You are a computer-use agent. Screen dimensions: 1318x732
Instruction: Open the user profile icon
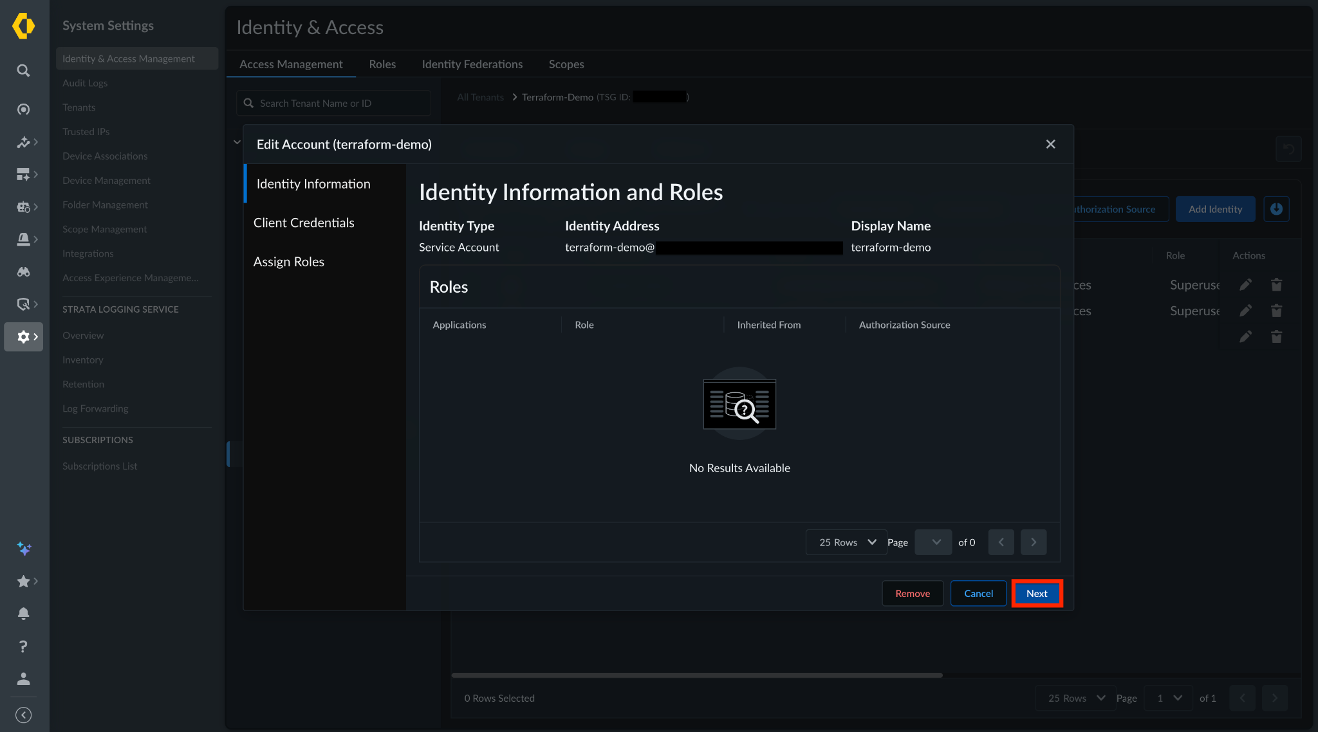(x=23, y=679)
